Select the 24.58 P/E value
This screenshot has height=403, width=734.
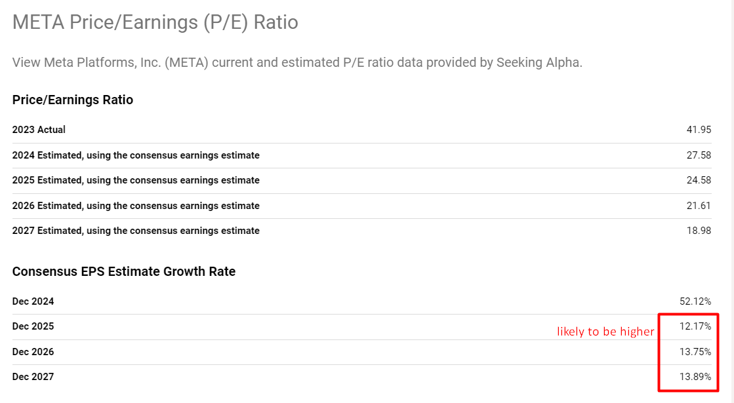(699, 180)
